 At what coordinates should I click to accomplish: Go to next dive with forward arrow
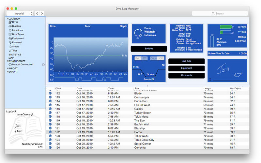coord(42,13)
